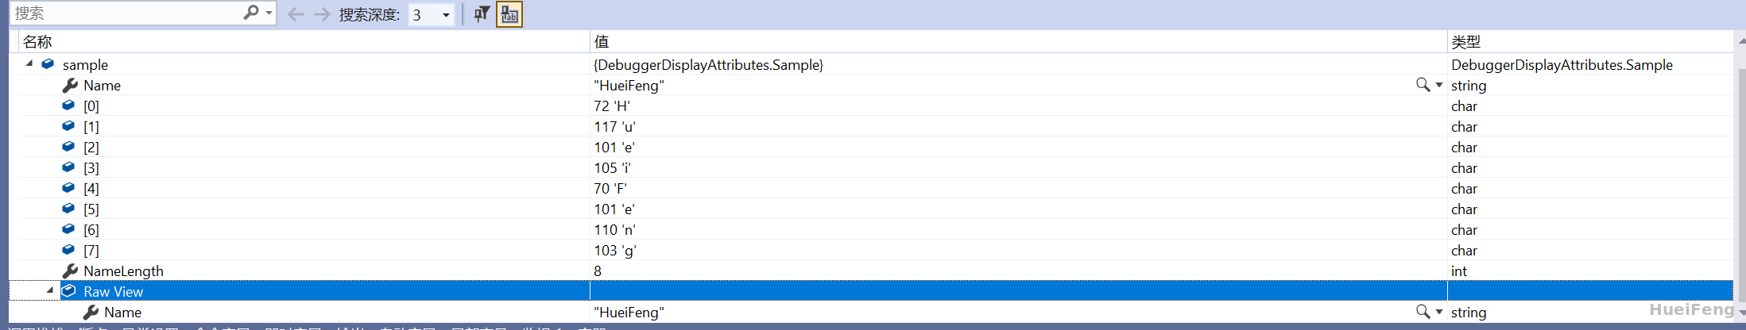Click the 值 column header
Viewport: 1746px width, 330px height.
tap(602, 41)
